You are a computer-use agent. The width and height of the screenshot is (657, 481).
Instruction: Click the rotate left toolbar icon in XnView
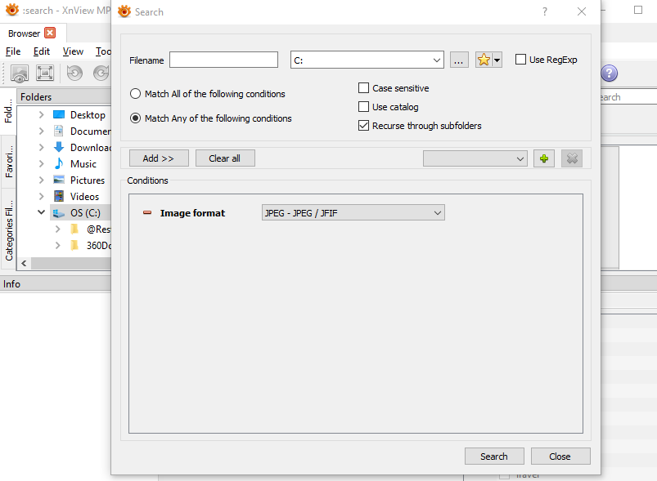74,73
